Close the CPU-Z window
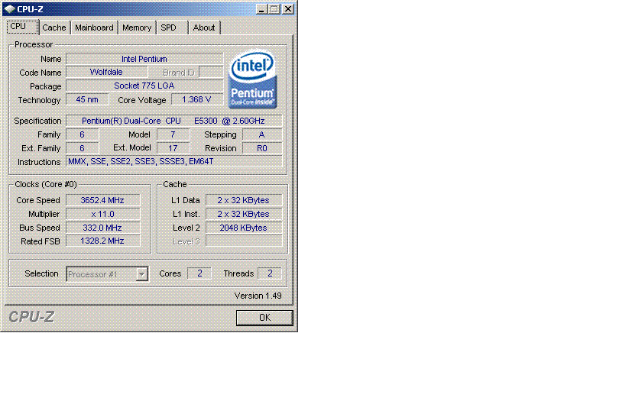This screenshot has height=401, width=642. coord(288,9)
